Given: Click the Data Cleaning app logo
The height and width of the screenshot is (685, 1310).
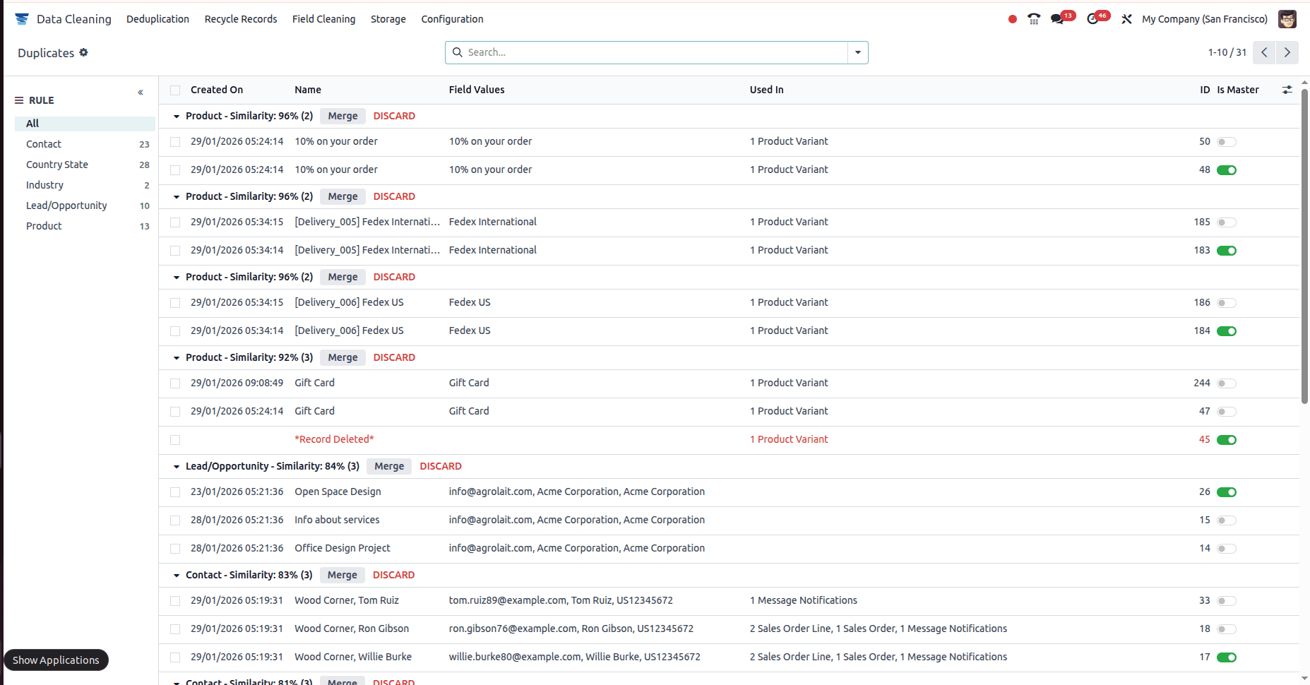Looking at the screenshot, I should click(x=21, y=18).
